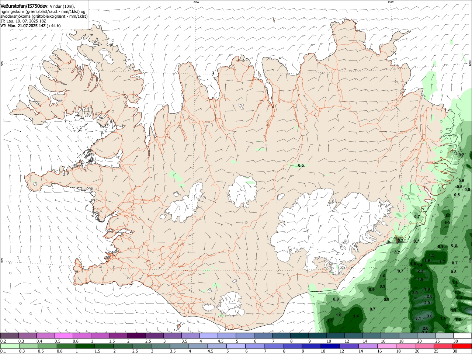Click the 1.8 rain value on the map

[421, 279]
